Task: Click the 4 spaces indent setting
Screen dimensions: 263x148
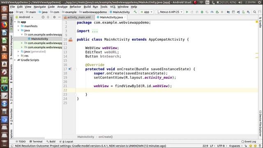Action: 235,146
